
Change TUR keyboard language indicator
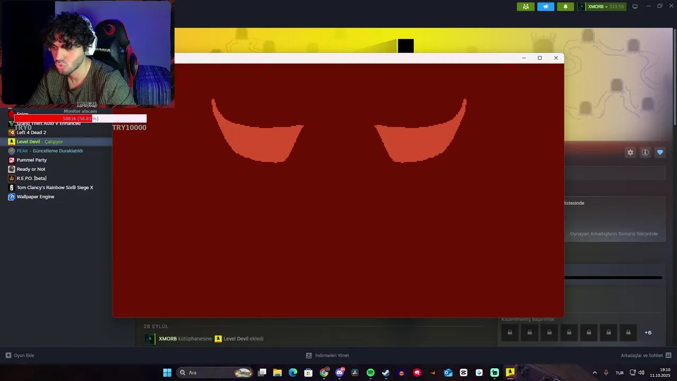(x=620, y=373)
